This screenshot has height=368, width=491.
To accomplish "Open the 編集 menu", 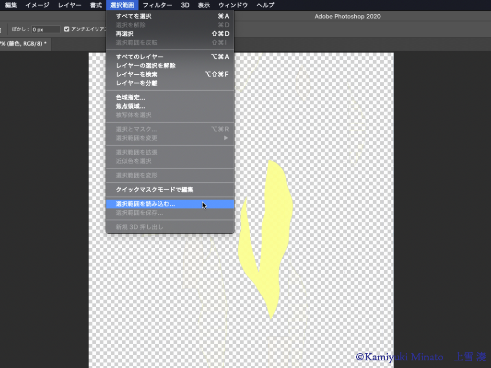I will pyautogui.click(x=11, y=5).
